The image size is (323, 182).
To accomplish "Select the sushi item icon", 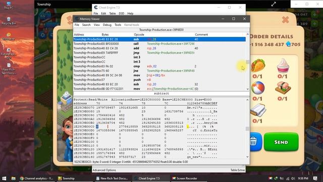I will (x=283, y=88).
